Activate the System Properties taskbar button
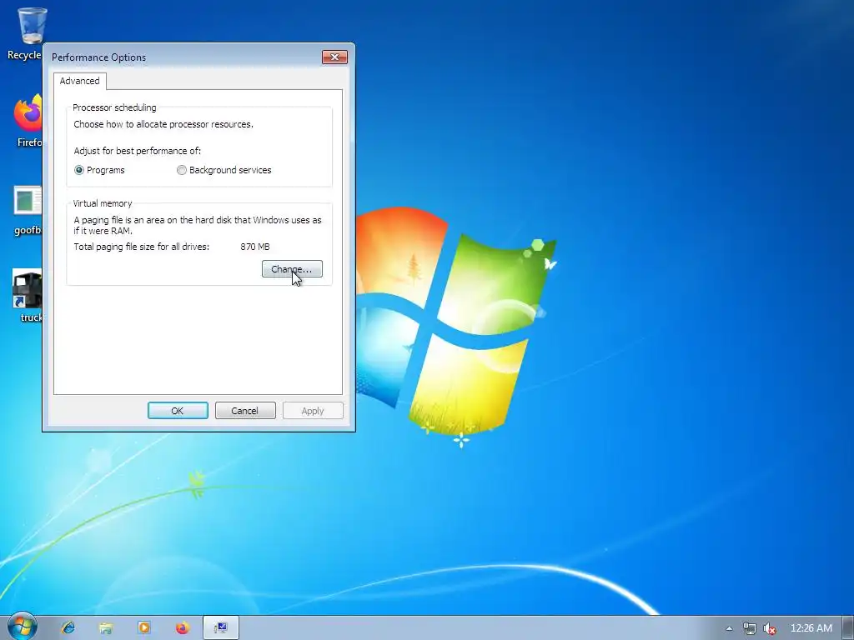Image resolution: width=854 pixels, height=640 pixels. click(221, 628)
